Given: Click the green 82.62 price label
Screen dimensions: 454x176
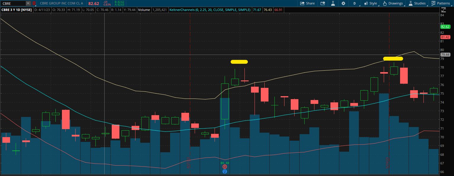Looking at the screenshot, I should click(445, 27).
